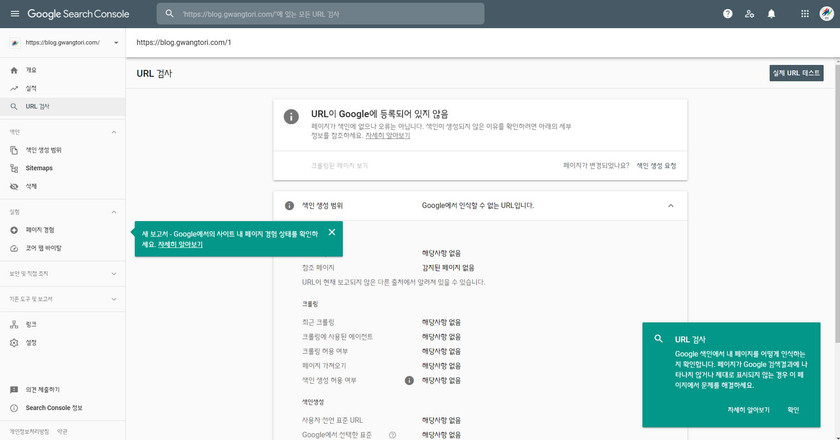Viewport: 840px width, 440px height.
Task: Click the 설정 gear icon
Action: click(x=14, y=343)
